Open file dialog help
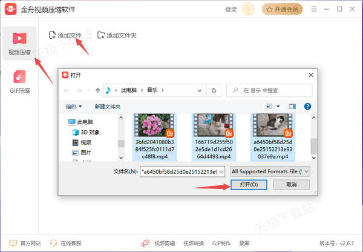363x252 pixels. 307,107
